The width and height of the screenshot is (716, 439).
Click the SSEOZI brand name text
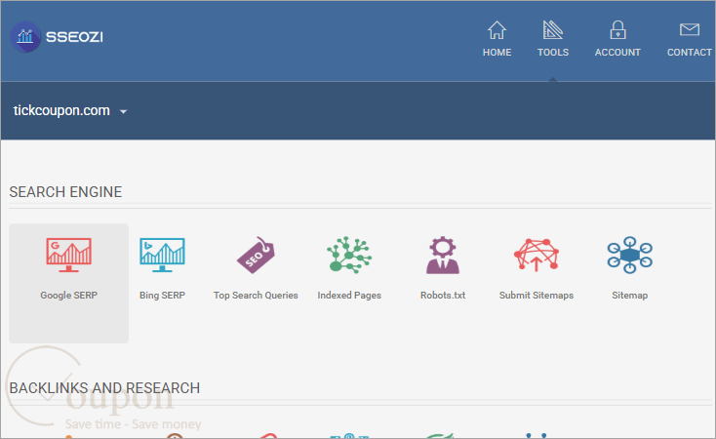[74, 36]
